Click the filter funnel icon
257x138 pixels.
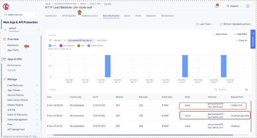point(50,40)
